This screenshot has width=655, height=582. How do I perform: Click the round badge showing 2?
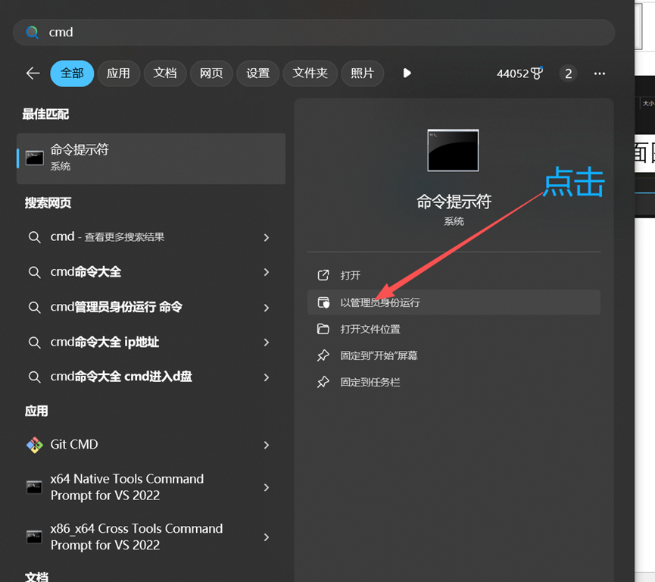568,74
